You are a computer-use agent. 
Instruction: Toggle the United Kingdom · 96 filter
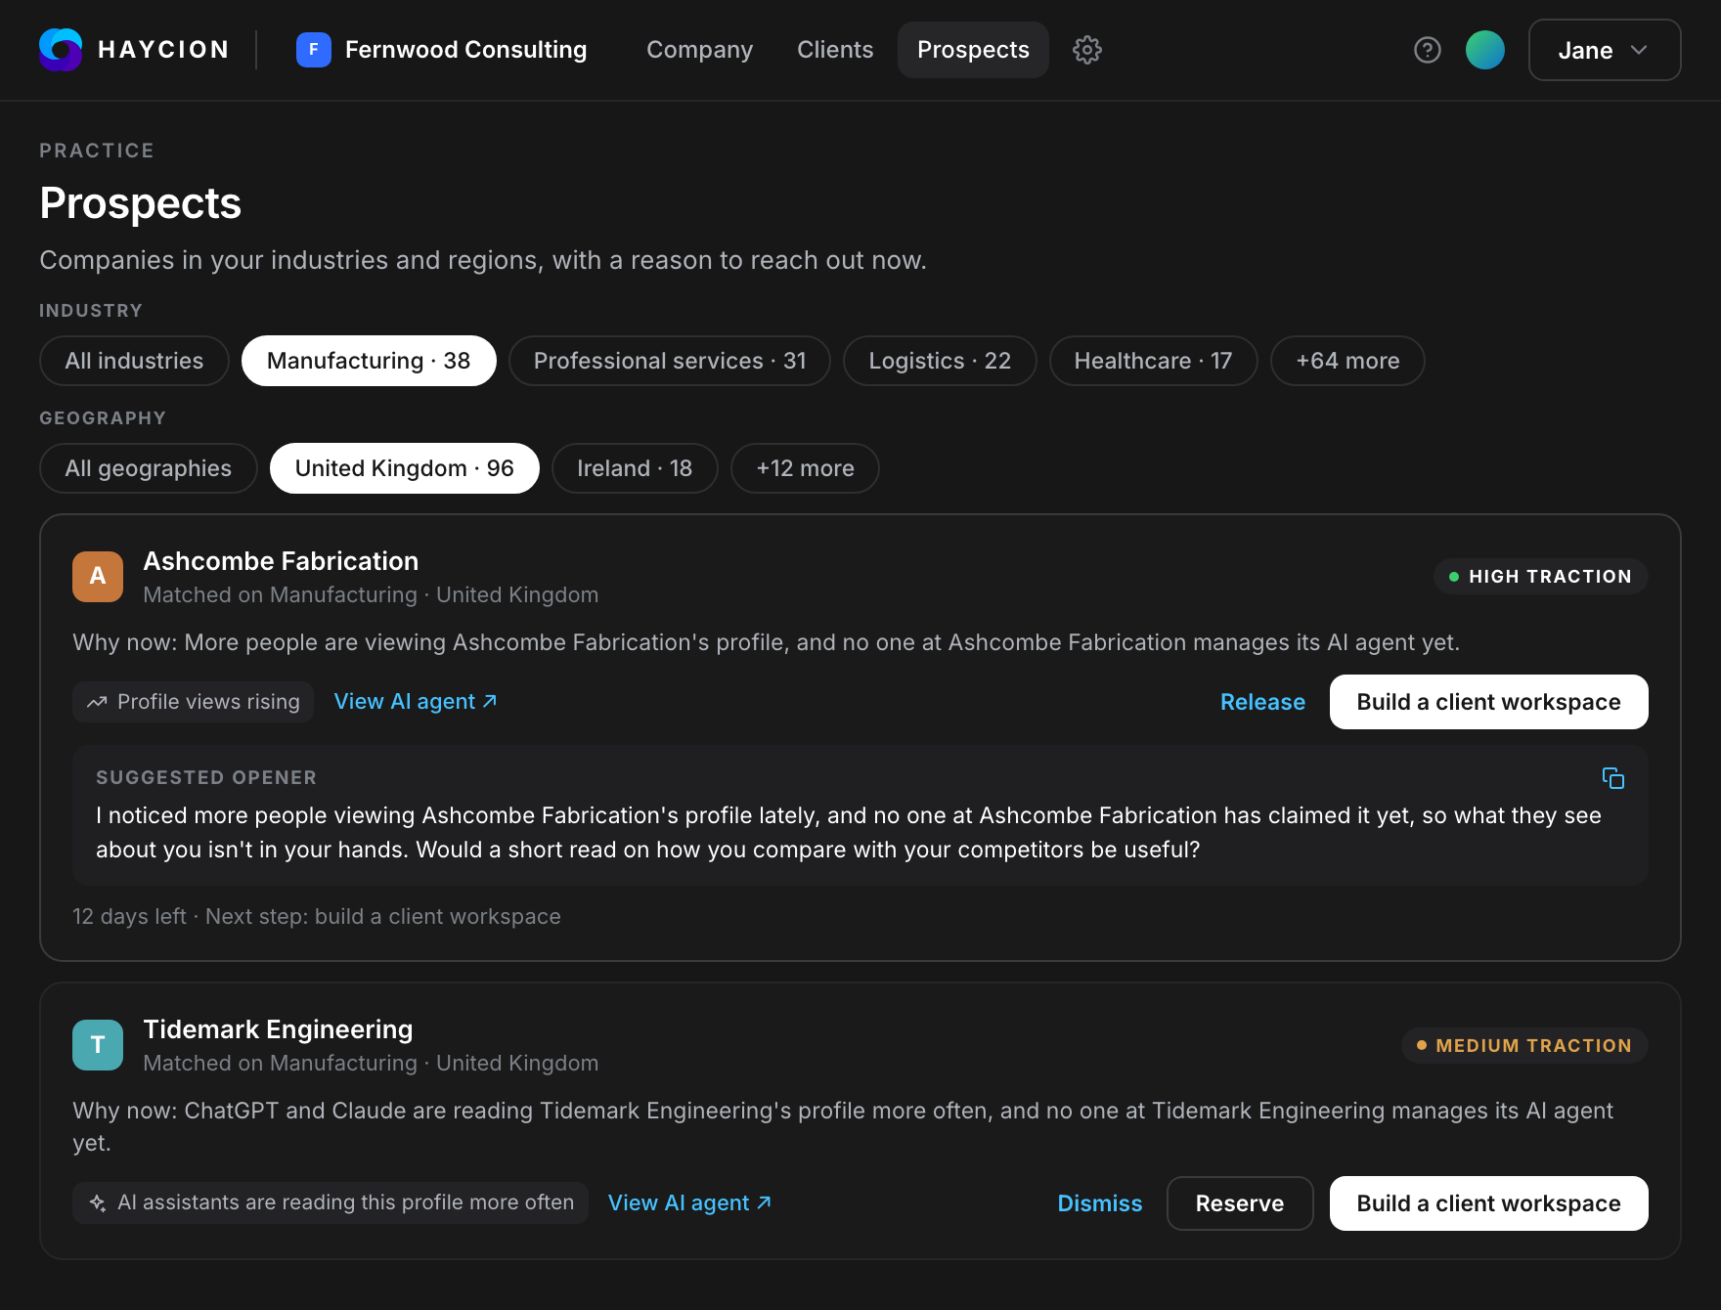pos(405,468)
